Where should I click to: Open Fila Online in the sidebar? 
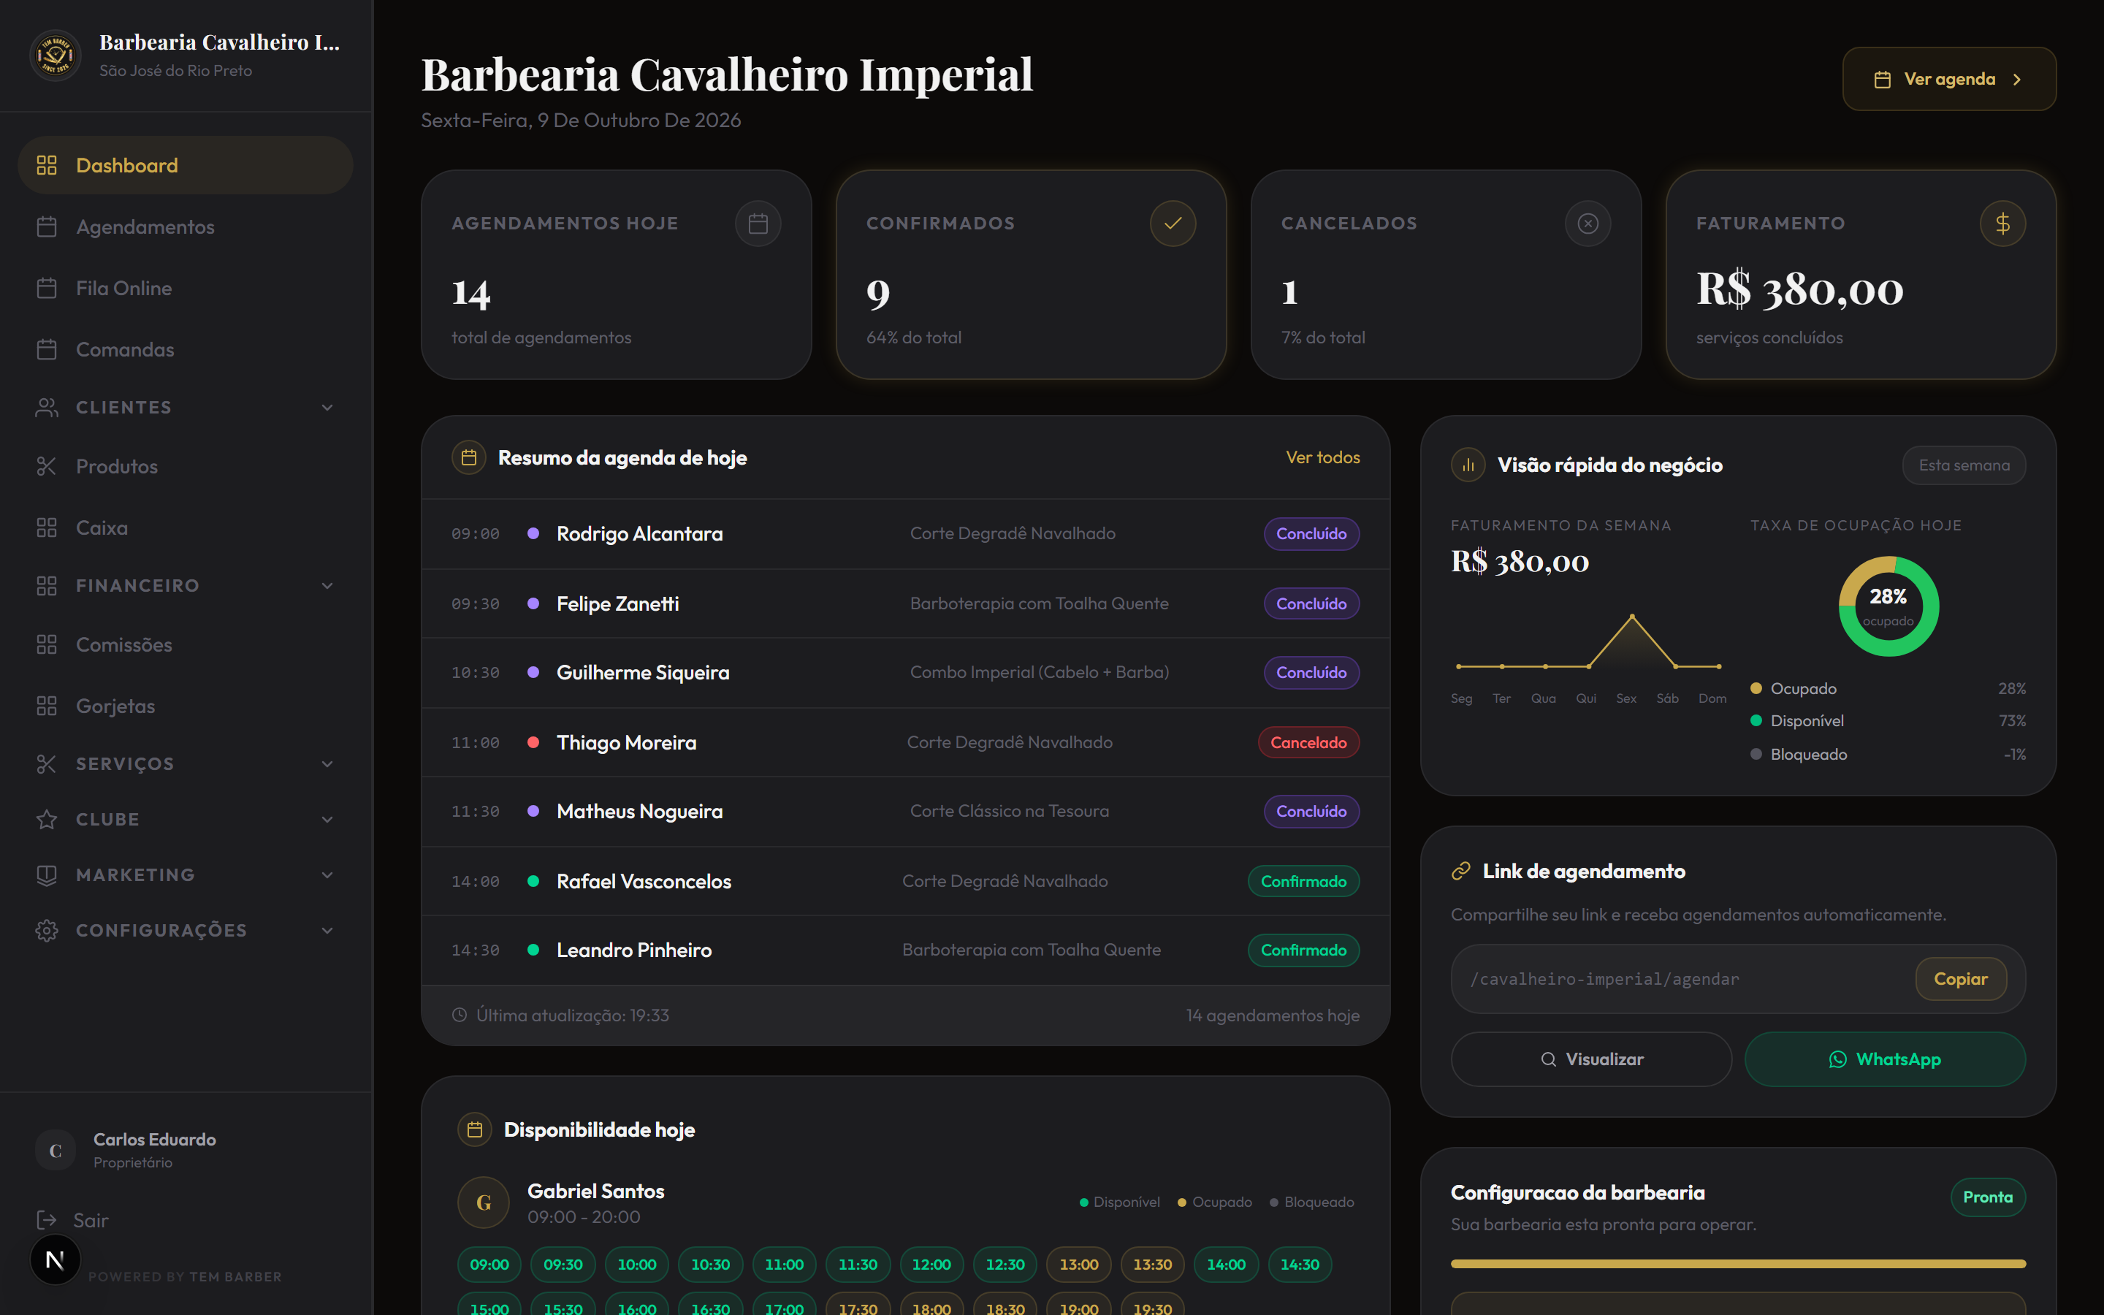[185, 288]
